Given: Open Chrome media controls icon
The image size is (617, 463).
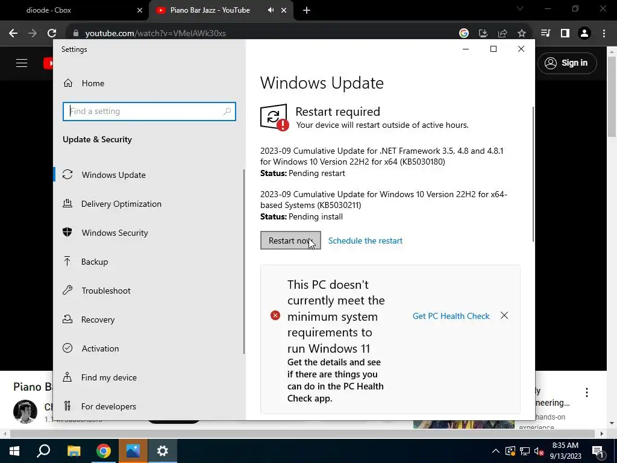Looking at the screenshot, I should [545, 33].
